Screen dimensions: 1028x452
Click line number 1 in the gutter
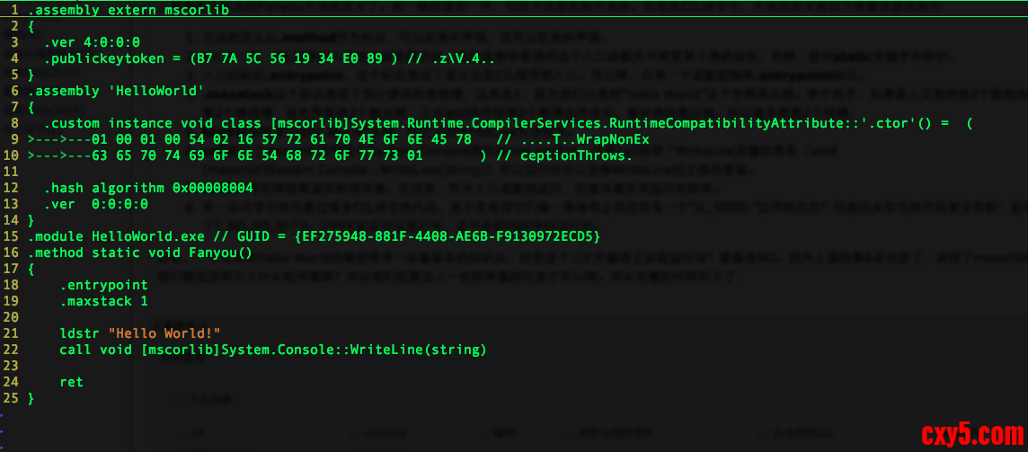pos(14,10)
